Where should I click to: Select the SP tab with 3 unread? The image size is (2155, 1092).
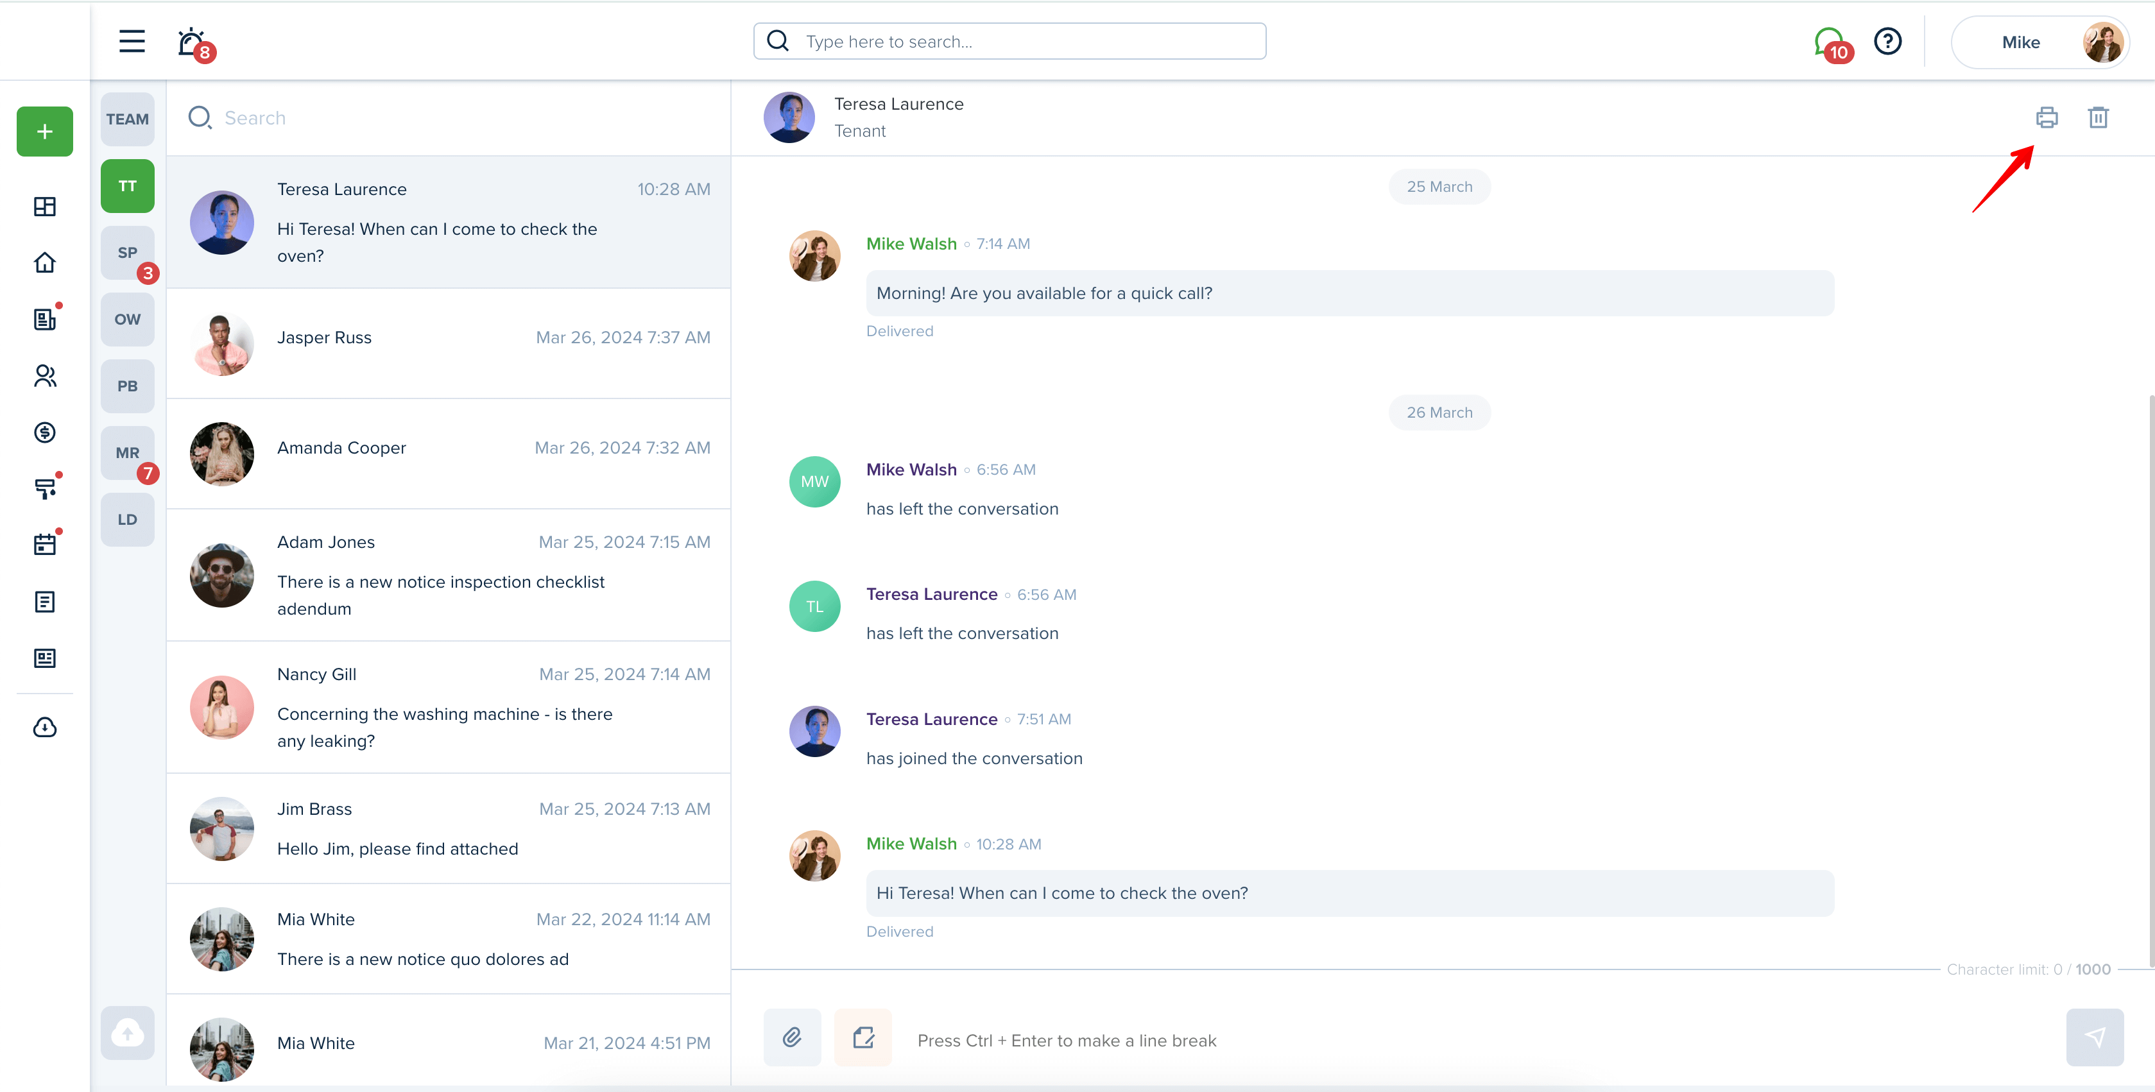[x=127, y=253]
